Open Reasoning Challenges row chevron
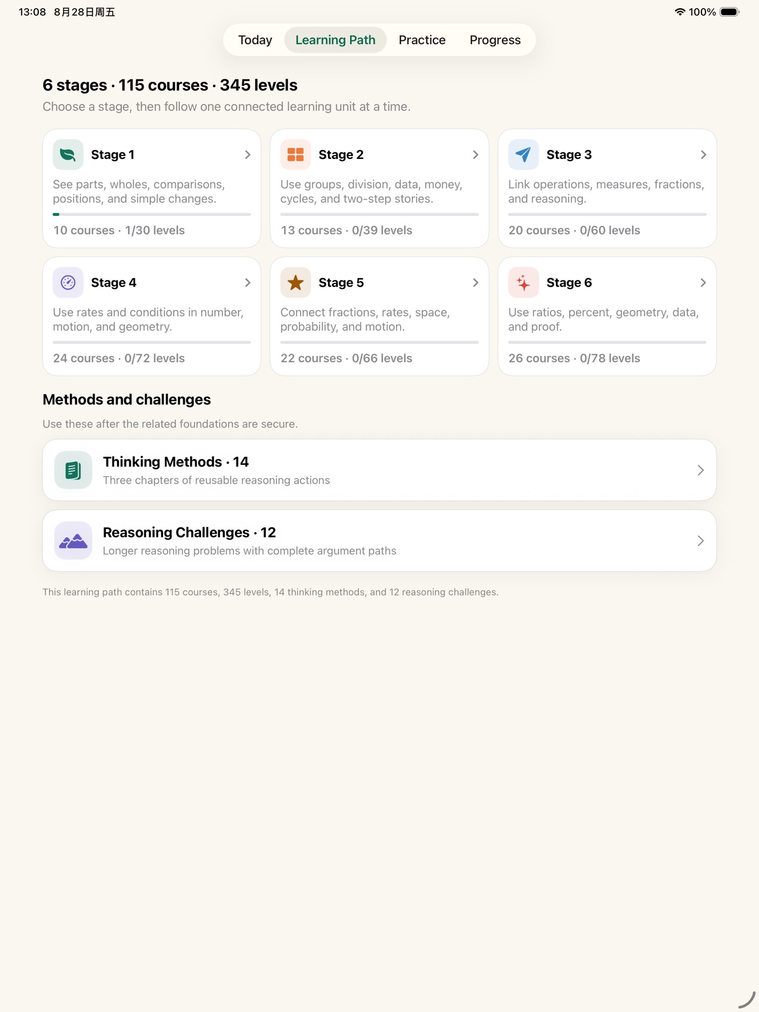759x1012 pixels. point(700,541)
